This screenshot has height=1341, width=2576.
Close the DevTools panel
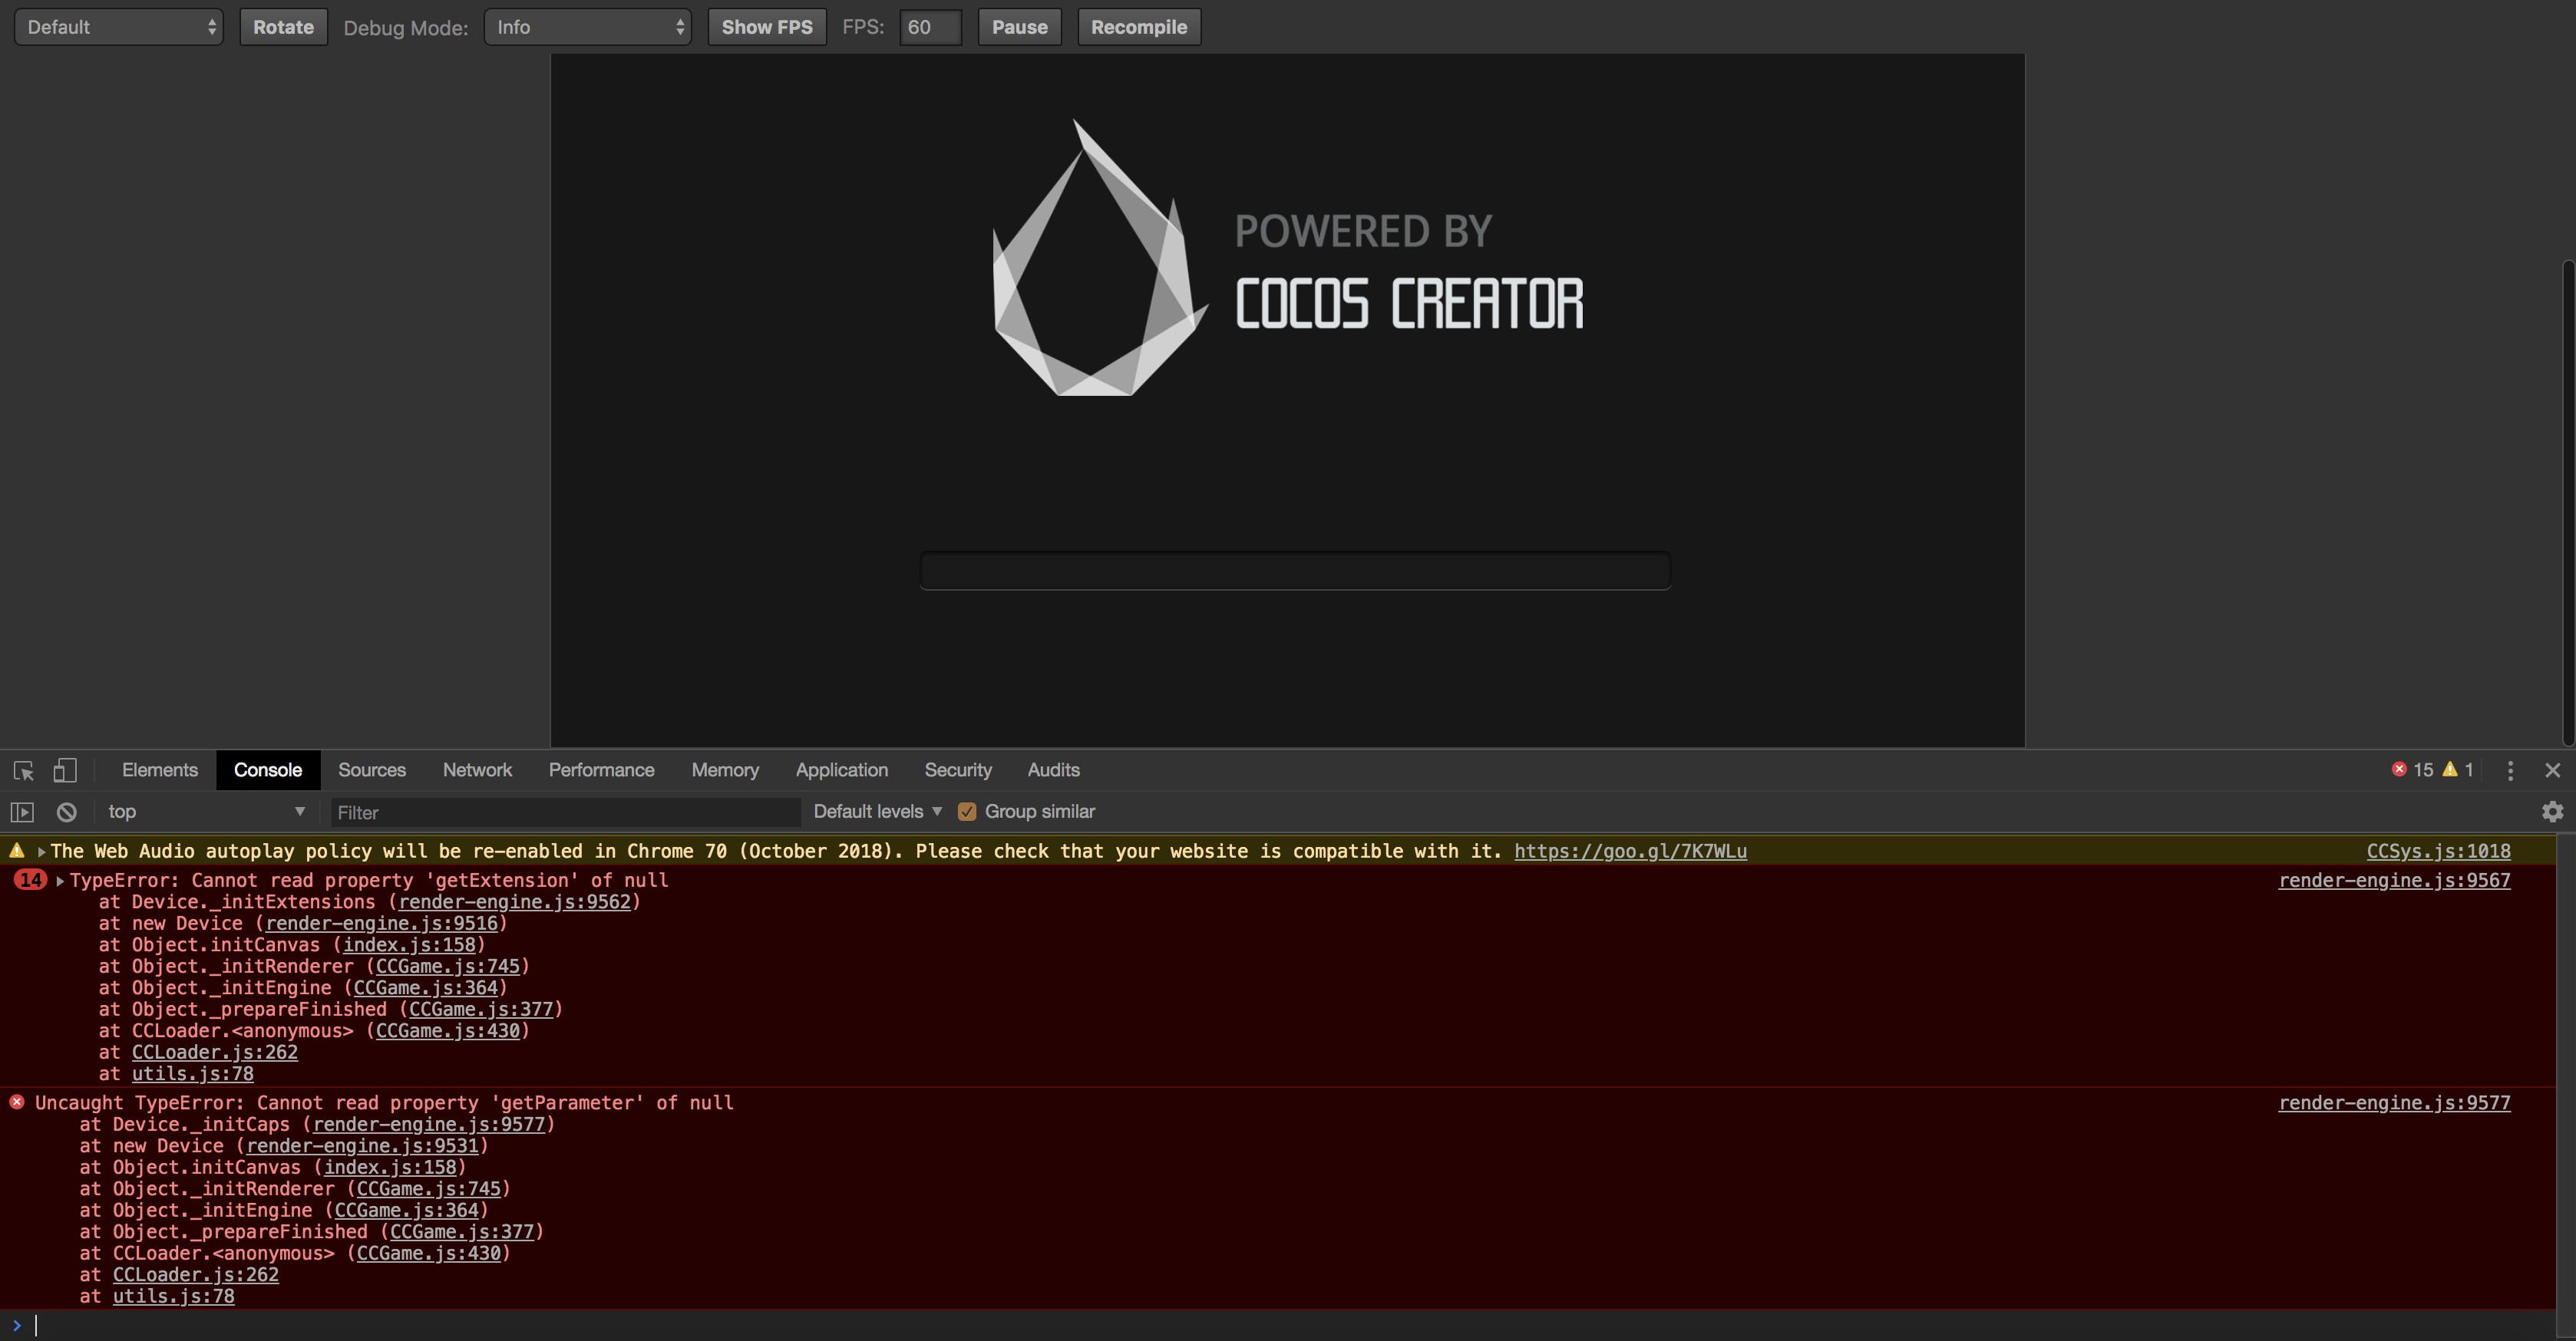point(2552,770)
